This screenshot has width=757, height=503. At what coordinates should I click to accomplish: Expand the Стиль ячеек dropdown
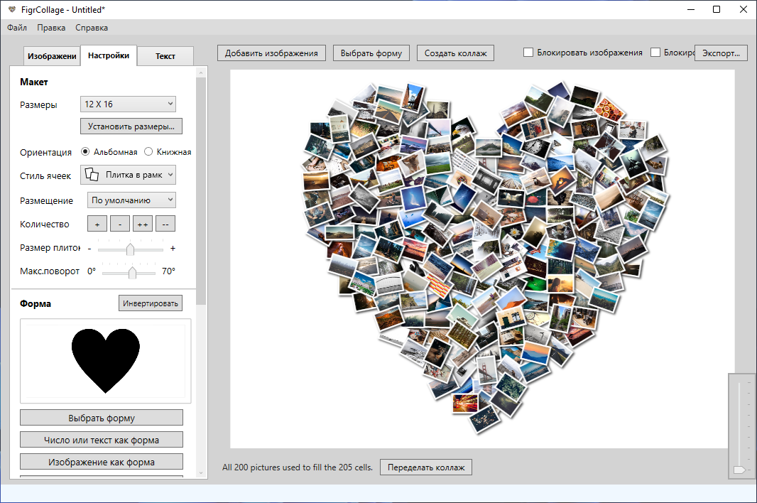click(129, 175)
